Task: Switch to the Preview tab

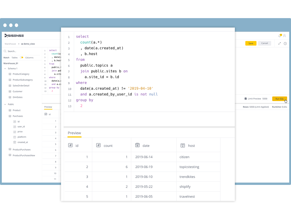Action: tap(48, 107)
